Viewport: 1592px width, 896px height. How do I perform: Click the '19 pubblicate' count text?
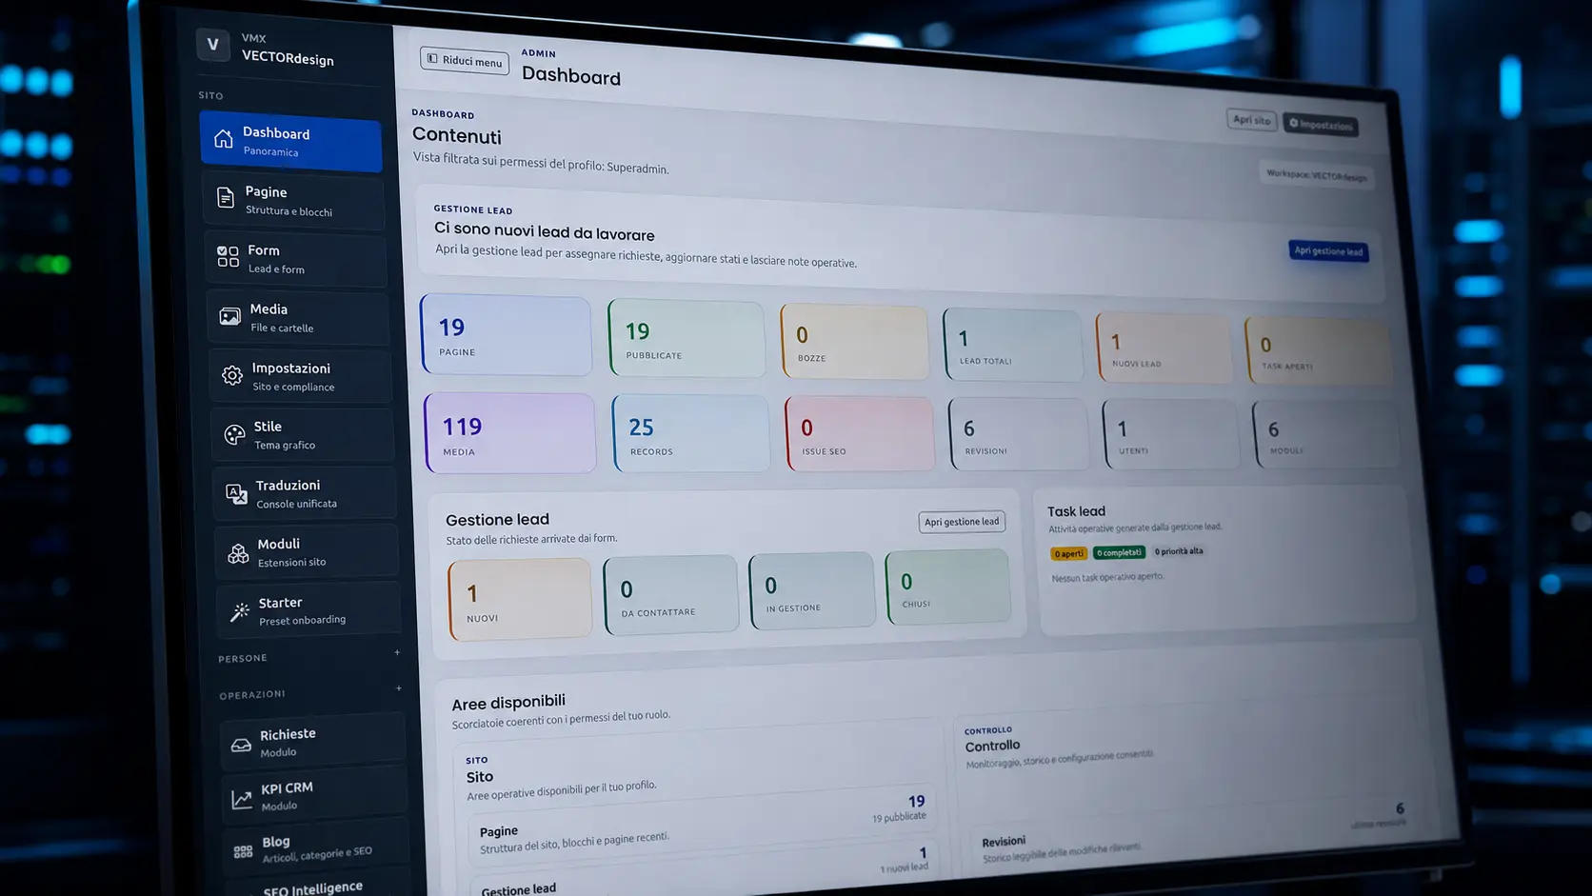click(899, 817)
